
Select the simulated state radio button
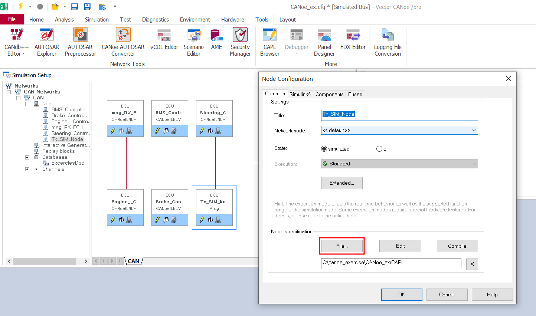pos(324,149)
